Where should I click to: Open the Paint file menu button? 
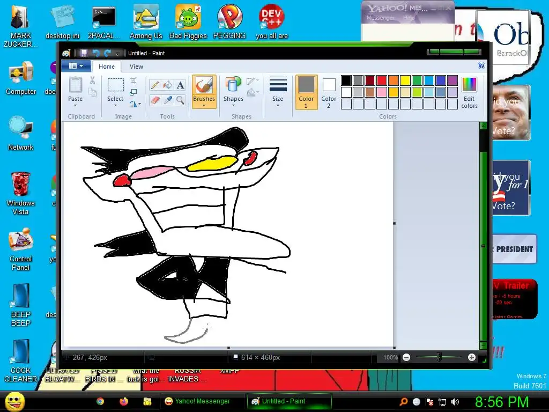tap(76, 66)
